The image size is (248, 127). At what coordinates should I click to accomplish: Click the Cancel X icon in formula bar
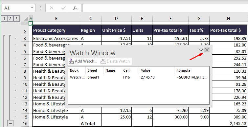[52, 8]
